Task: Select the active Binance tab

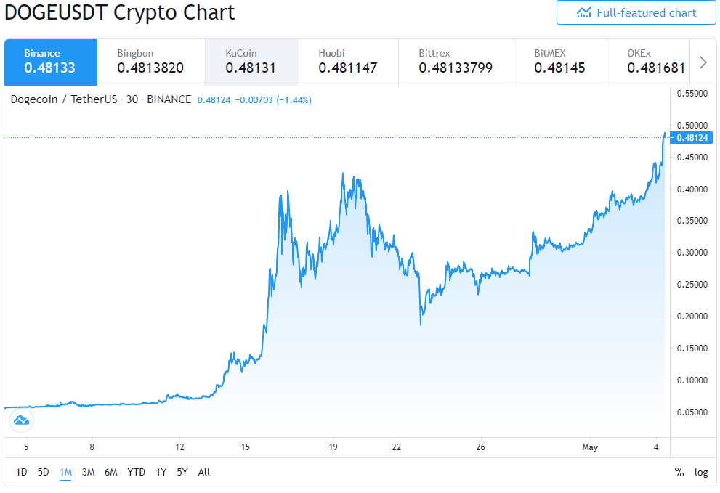Action: [x=50, y=62]
